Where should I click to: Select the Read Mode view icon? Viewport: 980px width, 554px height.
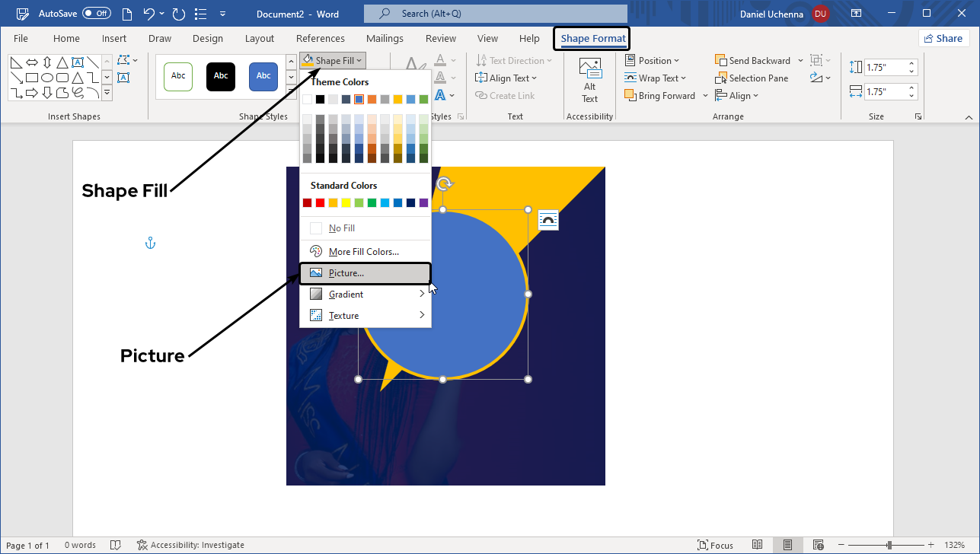pos(757,545)
